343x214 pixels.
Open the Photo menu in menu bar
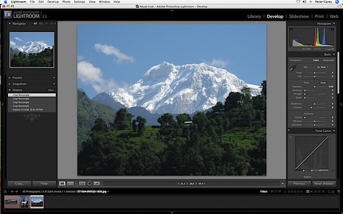[66, 2]
